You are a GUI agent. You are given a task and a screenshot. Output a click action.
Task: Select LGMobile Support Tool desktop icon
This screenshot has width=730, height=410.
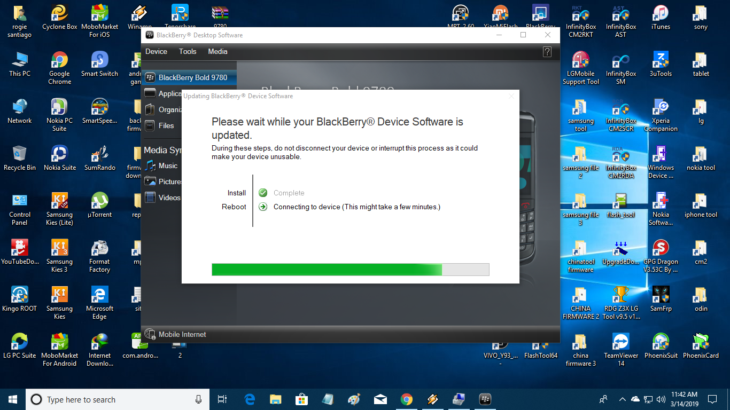[x=581, y=68]
